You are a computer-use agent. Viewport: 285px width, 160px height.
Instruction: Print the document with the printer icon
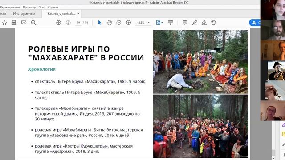[x=14, y=23]
